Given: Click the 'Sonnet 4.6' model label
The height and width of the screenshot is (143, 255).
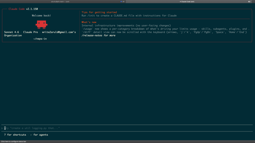Looking at the screenshot, I should (x=12, y=32).
